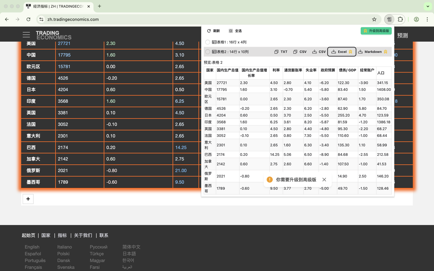
Task: Open the 关于我们 footer link
Action: click(83, 235)
